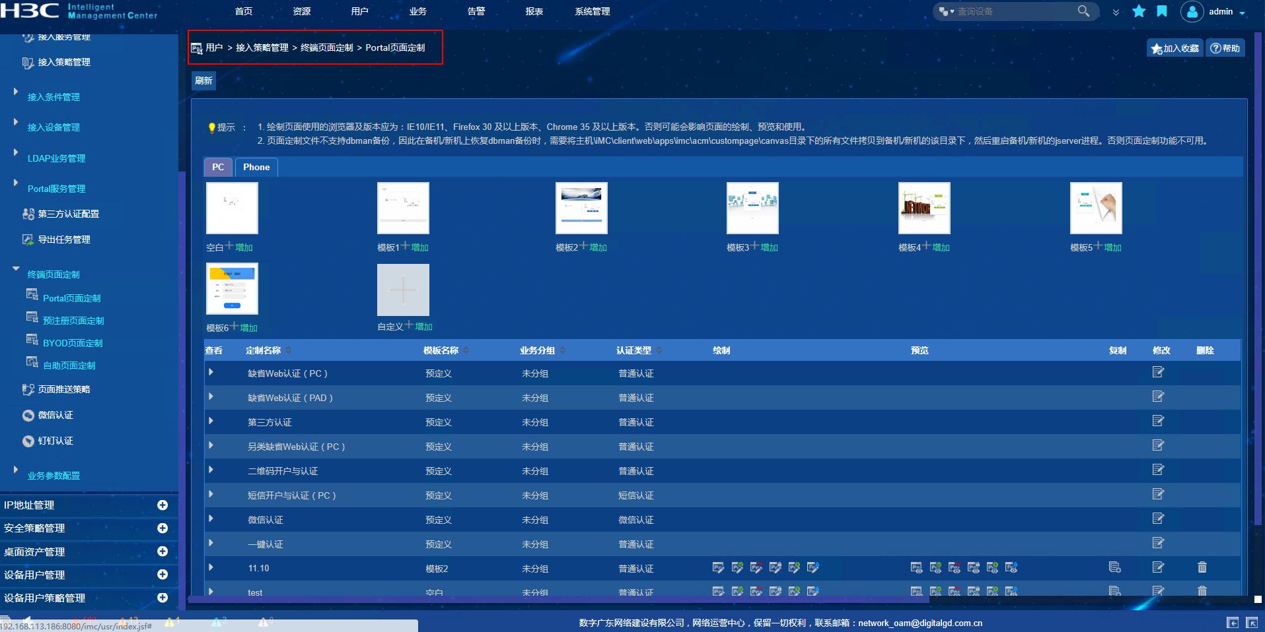Click the copy icon for 11.10 row
1265x632 pixels.
pos(1115,567)
